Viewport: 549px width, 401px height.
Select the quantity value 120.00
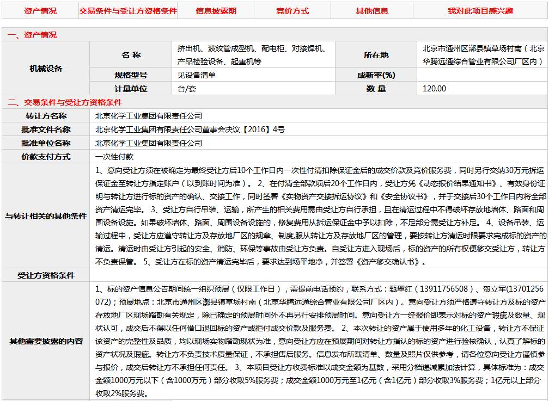[x=434, y=89]
